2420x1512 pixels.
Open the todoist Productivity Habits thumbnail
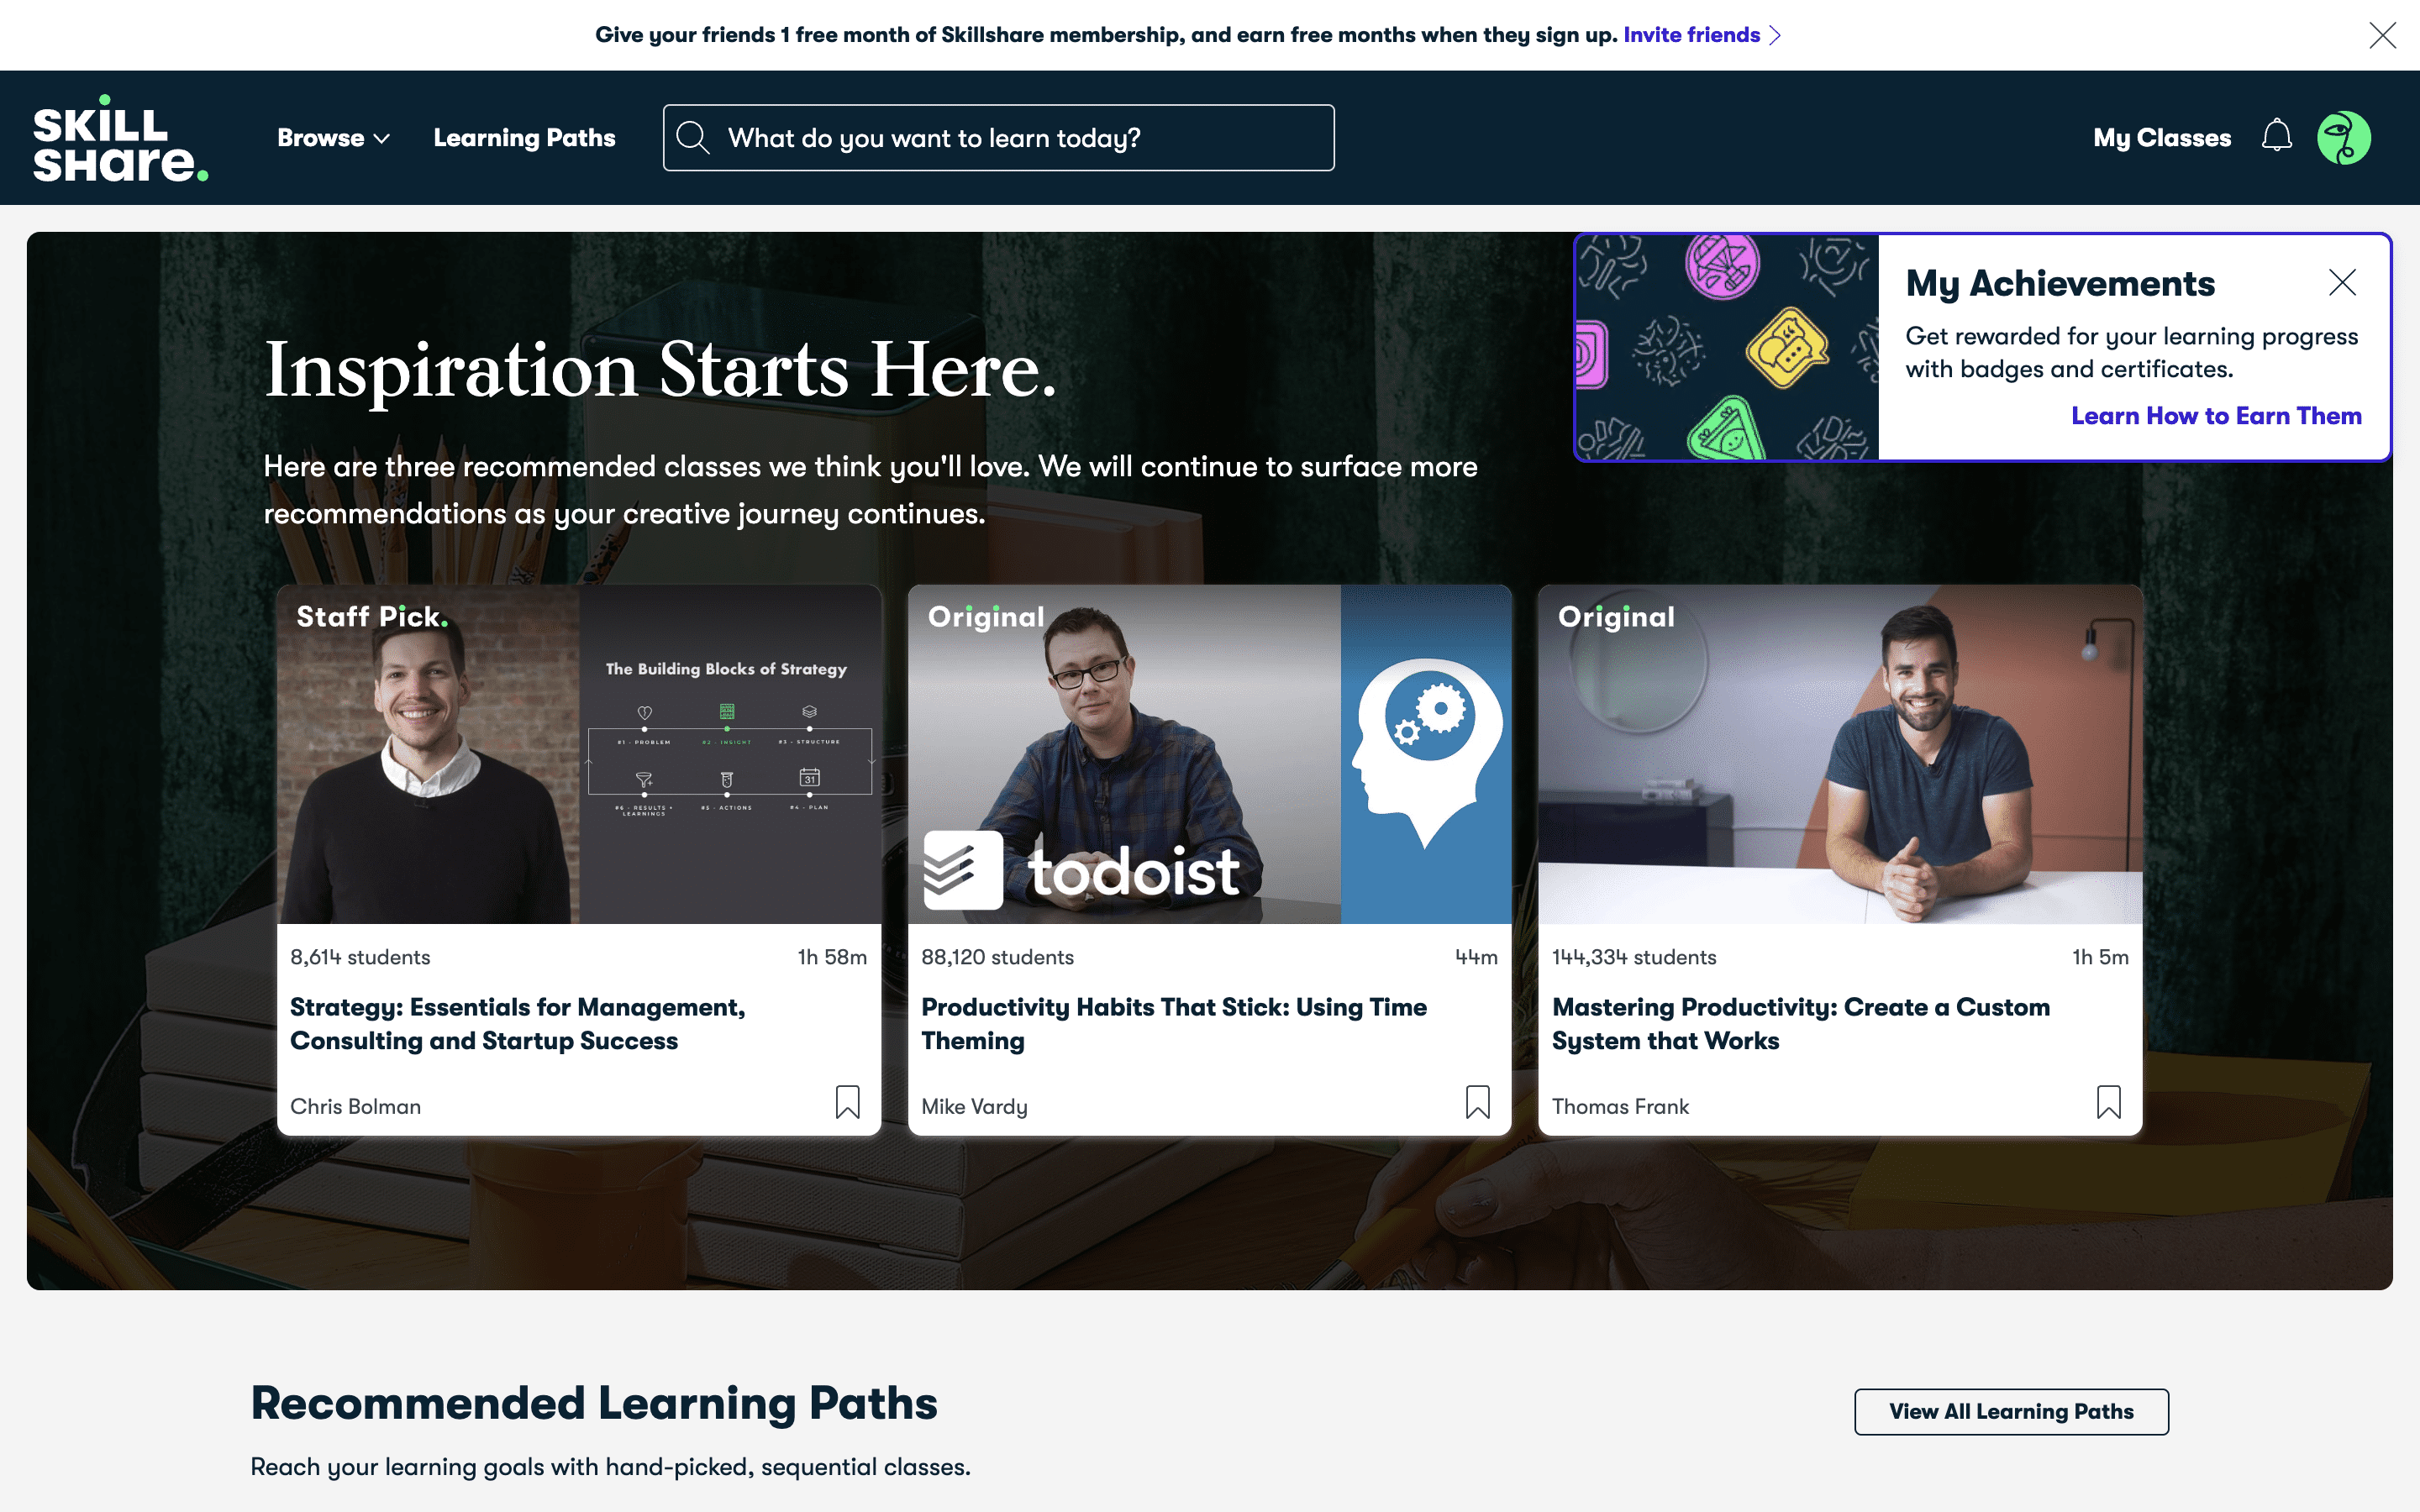(1209, 755)
